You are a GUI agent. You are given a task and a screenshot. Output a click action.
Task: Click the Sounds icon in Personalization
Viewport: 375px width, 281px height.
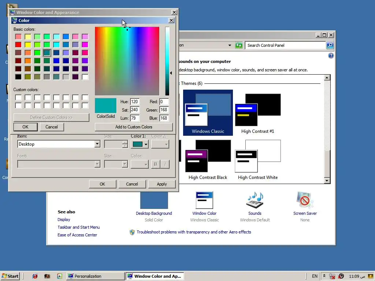click(255, 200)
